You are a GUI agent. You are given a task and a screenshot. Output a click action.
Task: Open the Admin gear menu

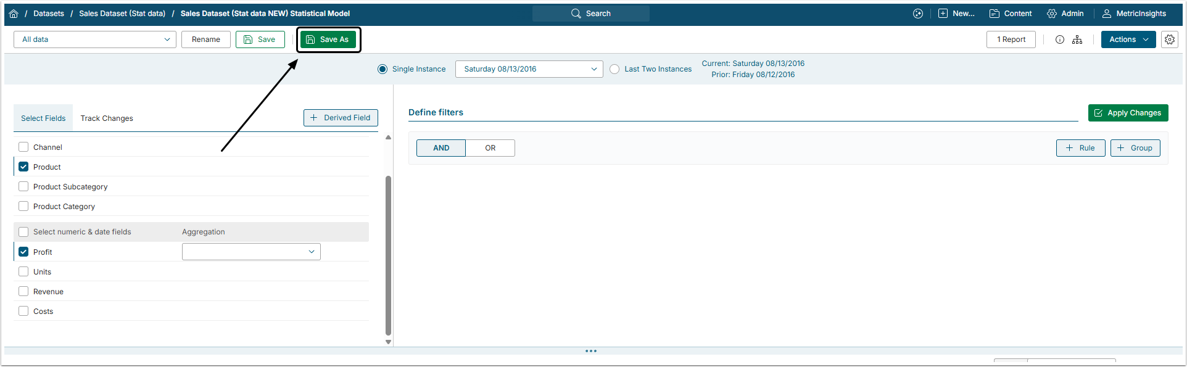(x=1065, y=14)
